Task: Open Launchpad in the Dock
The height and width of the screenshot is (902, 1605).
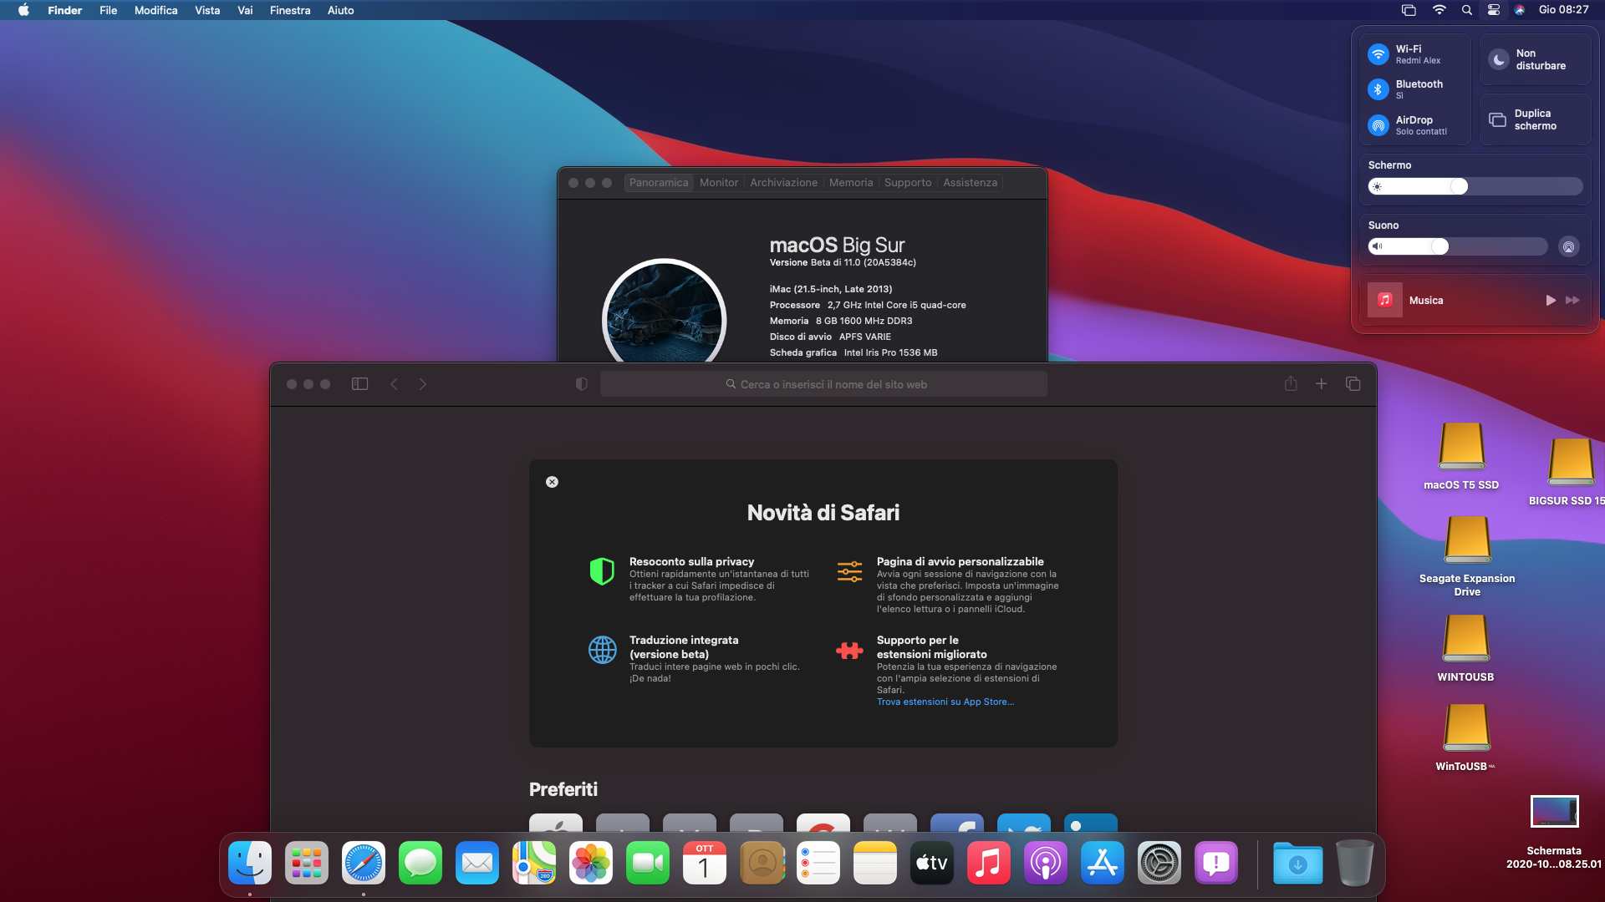Action: pyautogui.click(x=307, y=863)
